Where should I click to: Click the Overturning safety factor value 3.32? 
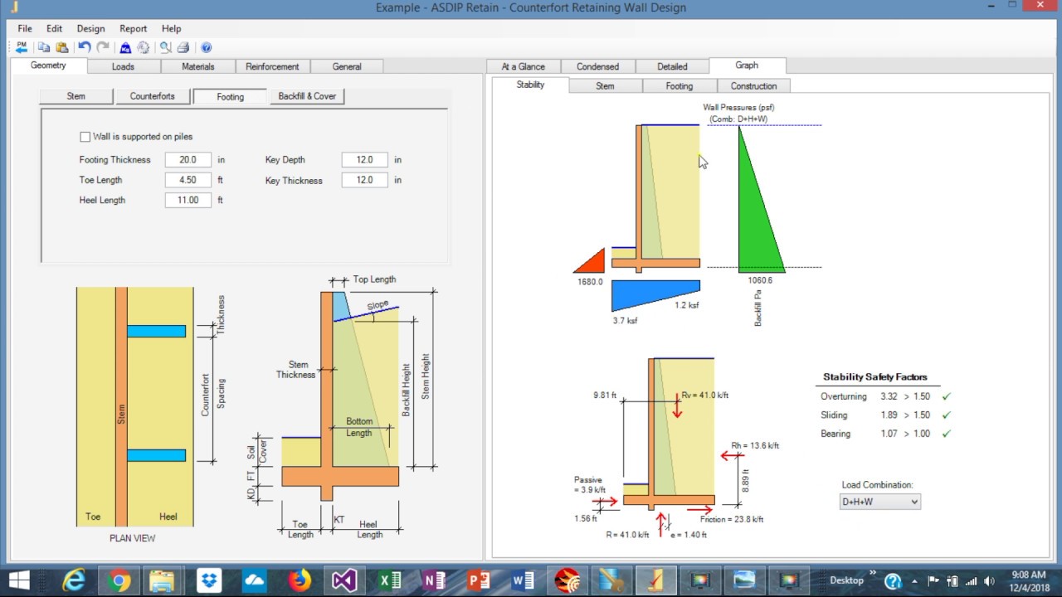click(x=889, y=397)
